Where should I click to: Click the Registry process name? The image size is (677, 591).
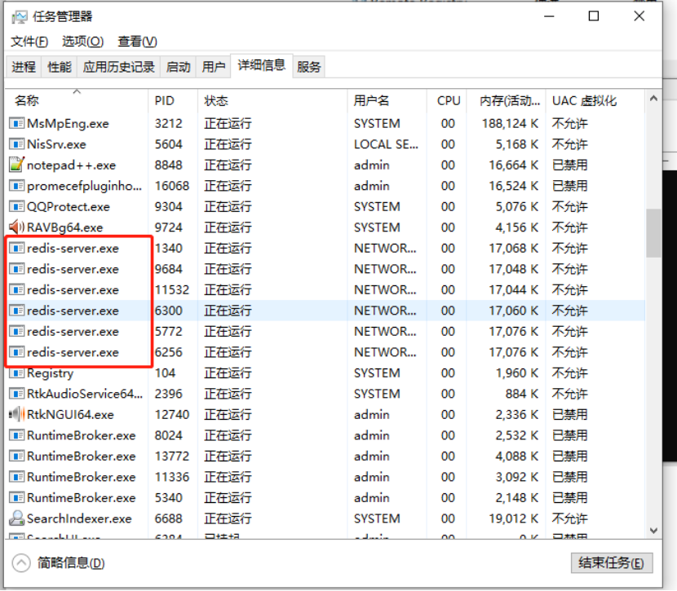coord(50,373)
